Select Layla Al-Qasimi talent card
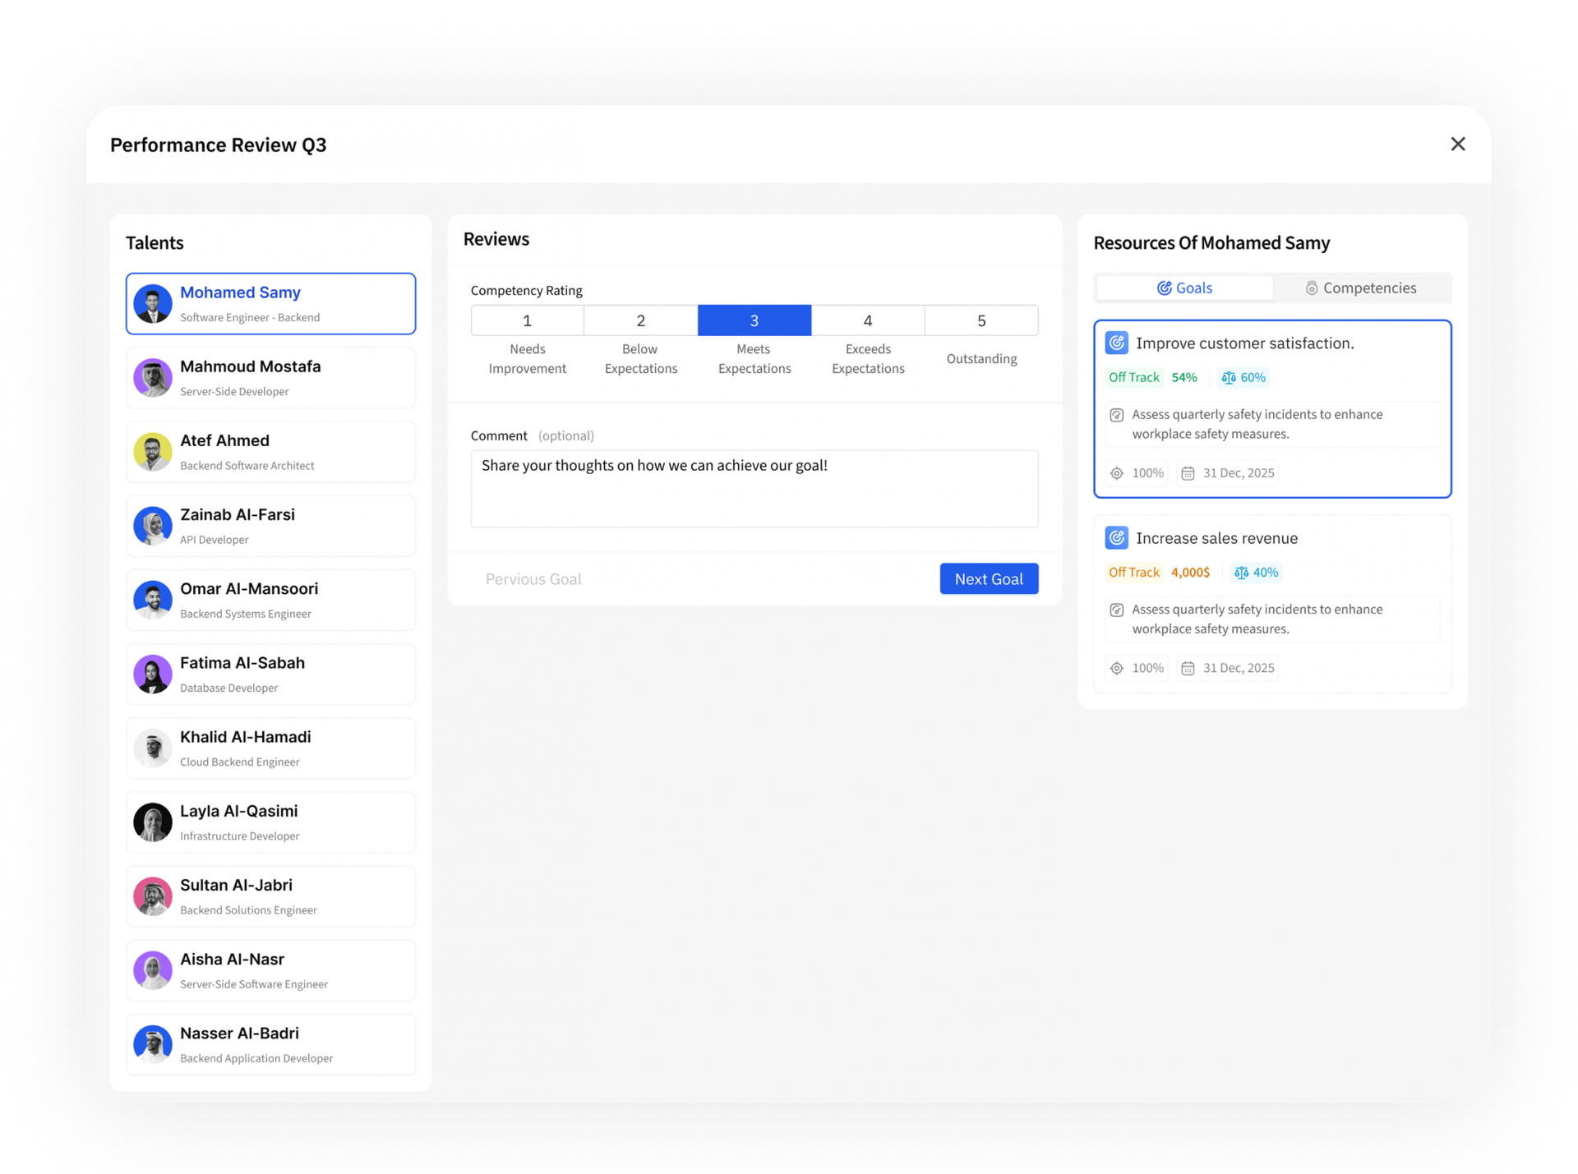 tap(270, 822)
